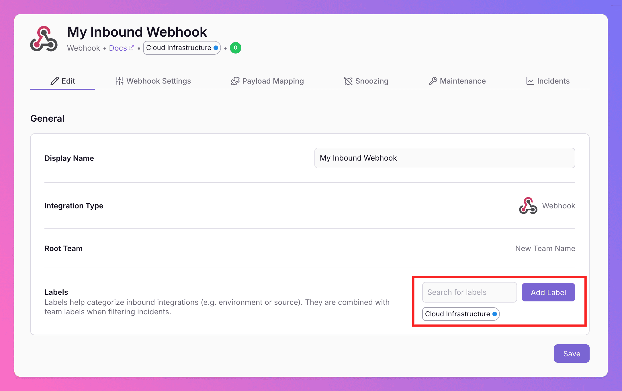Click the green zero count badge

tap(235, 48)
